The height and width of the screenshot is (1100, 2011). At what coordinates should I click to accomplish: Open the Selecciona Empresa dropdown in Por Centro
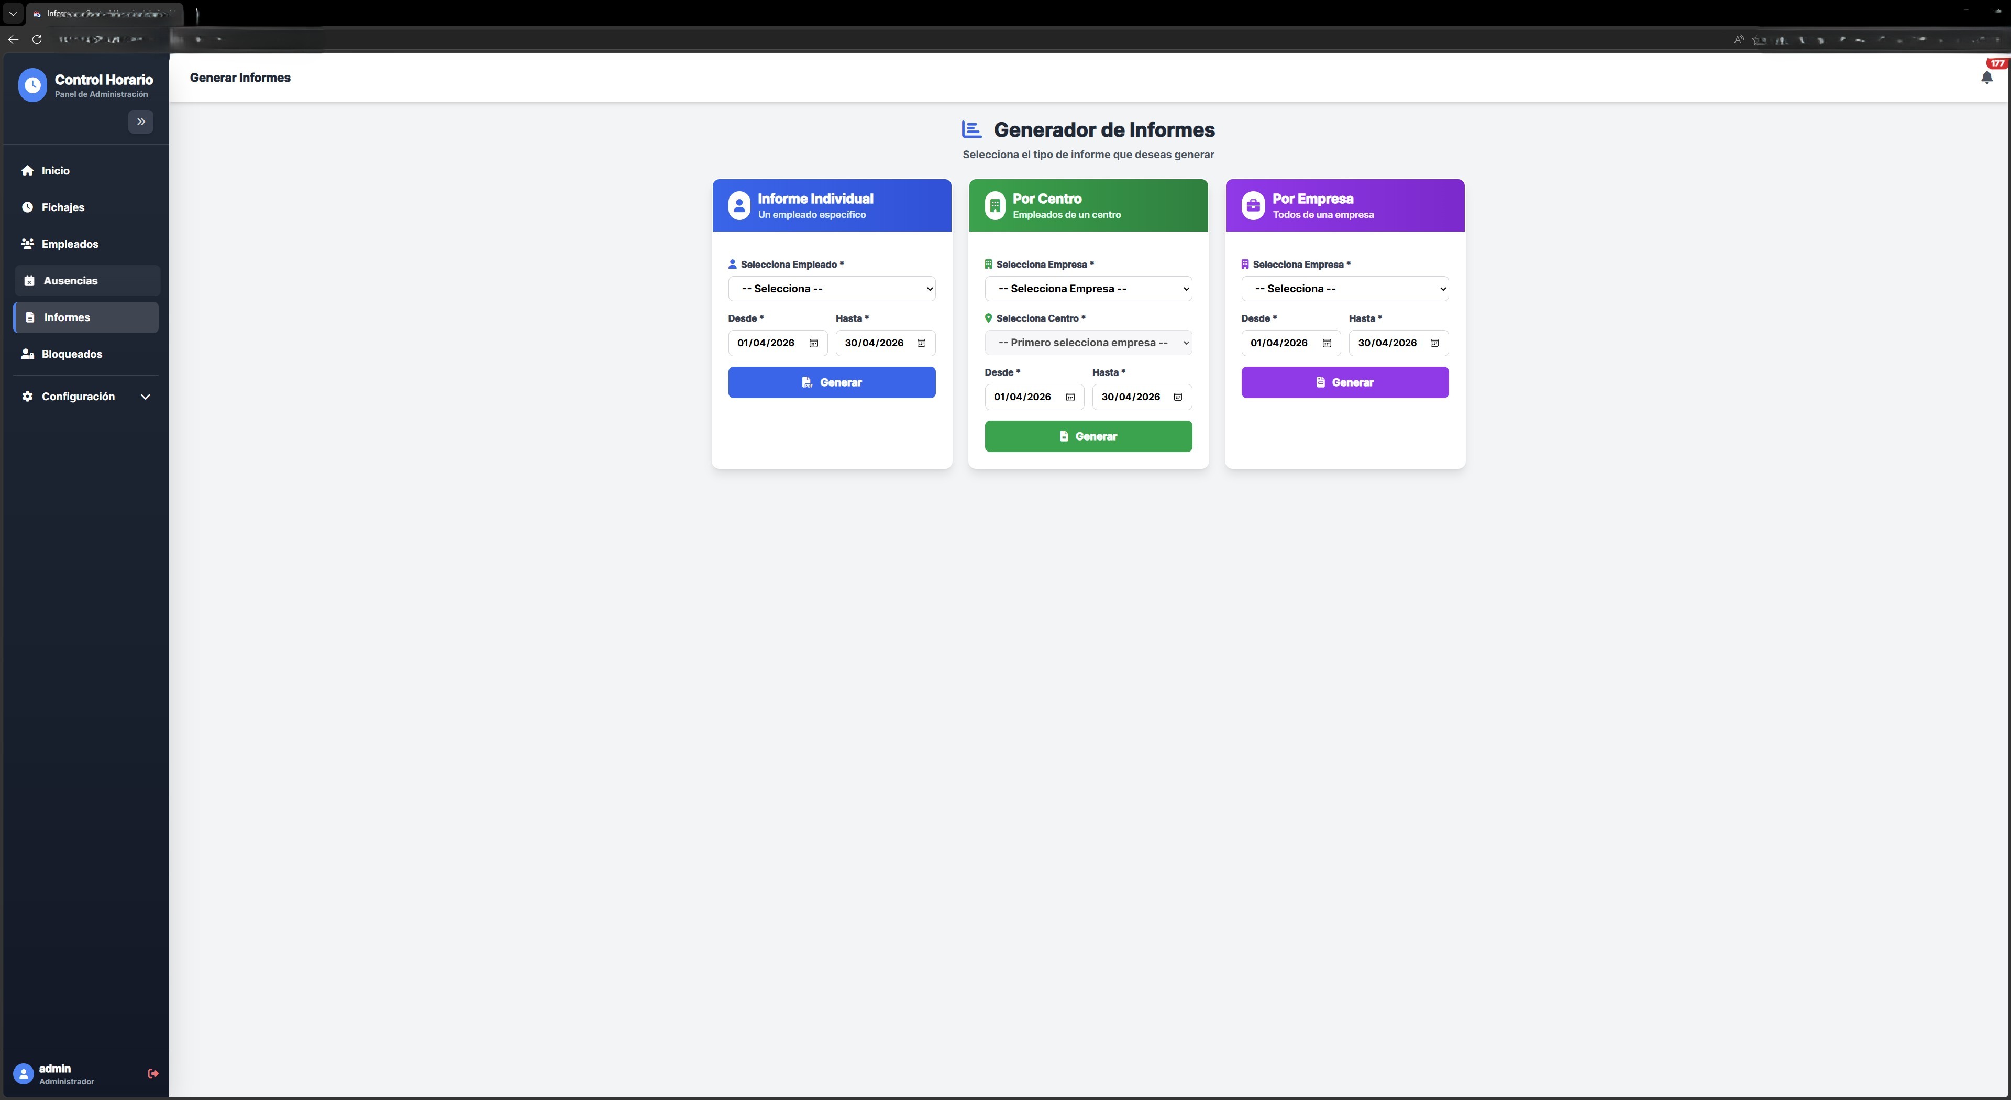pos(1088,289)
